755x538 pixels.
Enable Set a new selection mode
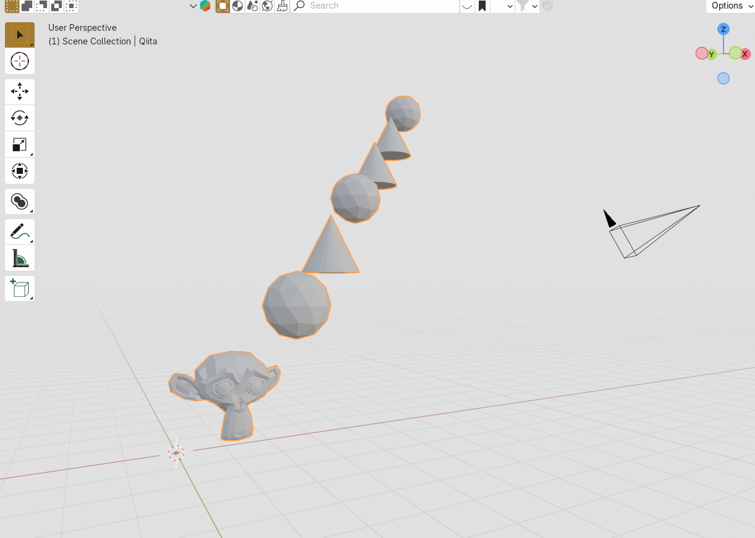click(x=11, y=6)
